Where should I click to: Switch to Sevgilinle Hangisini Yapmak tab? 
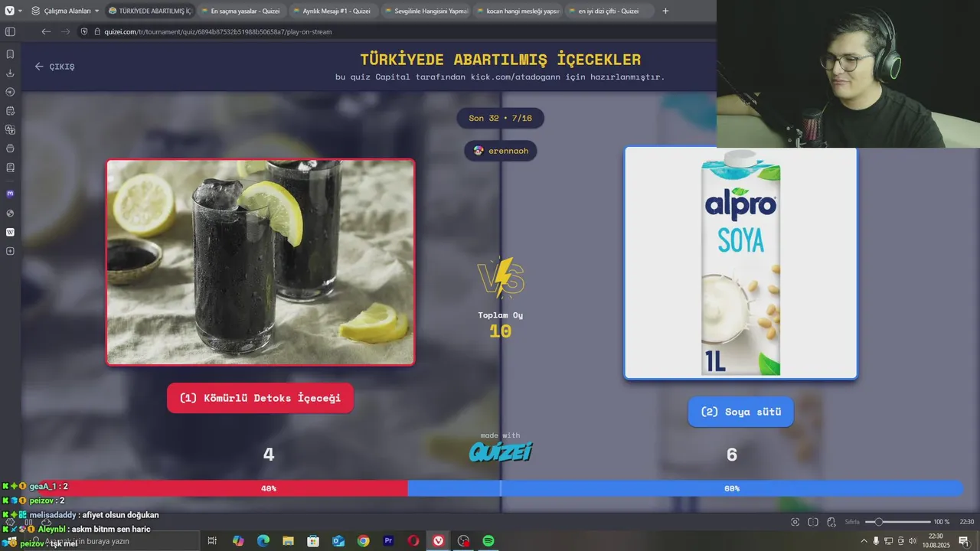(x=425, y=11)
